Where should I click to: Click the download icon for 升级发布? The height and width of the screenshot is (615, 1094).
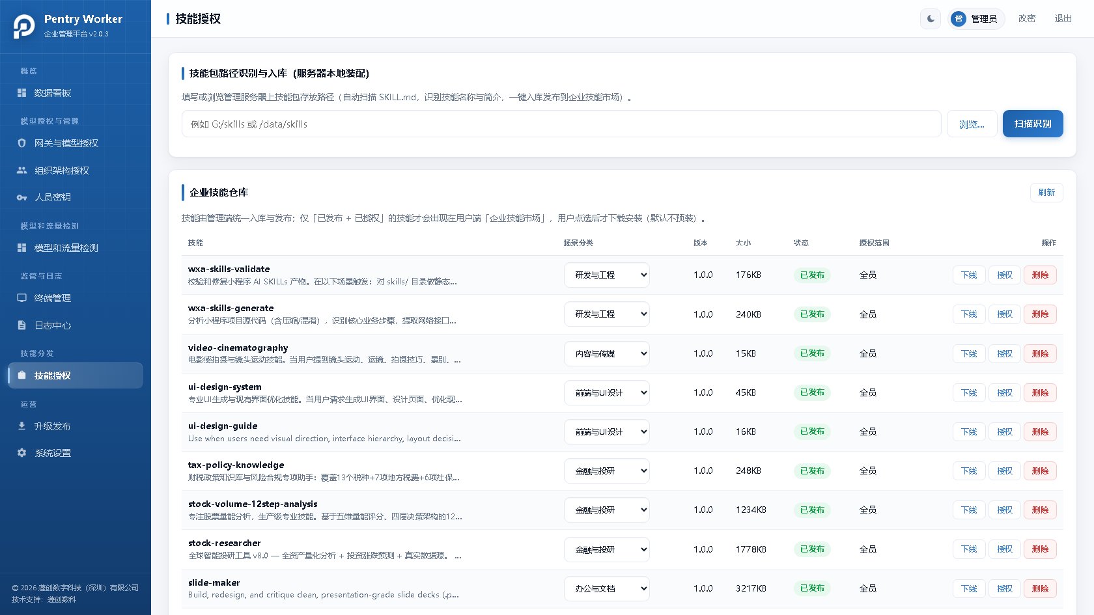[x=21, y=426]
